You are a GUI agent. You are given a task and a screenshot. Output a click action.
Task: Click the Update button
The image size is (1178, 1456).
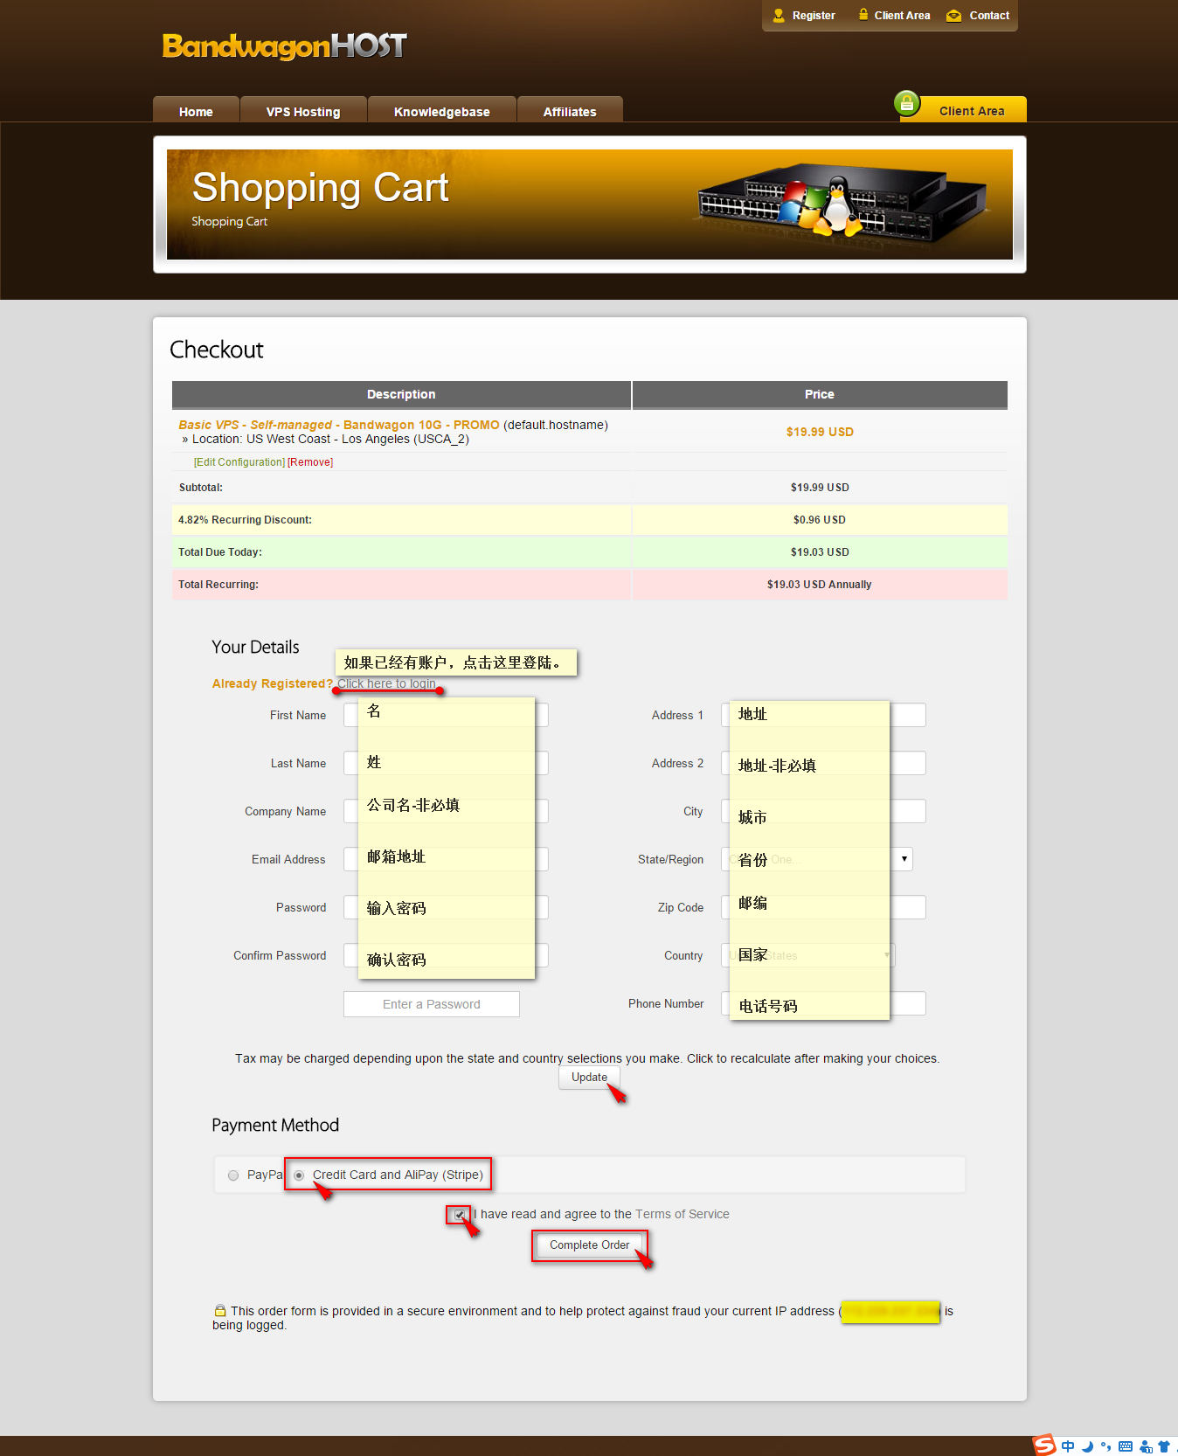click(x=589, y=1078)
